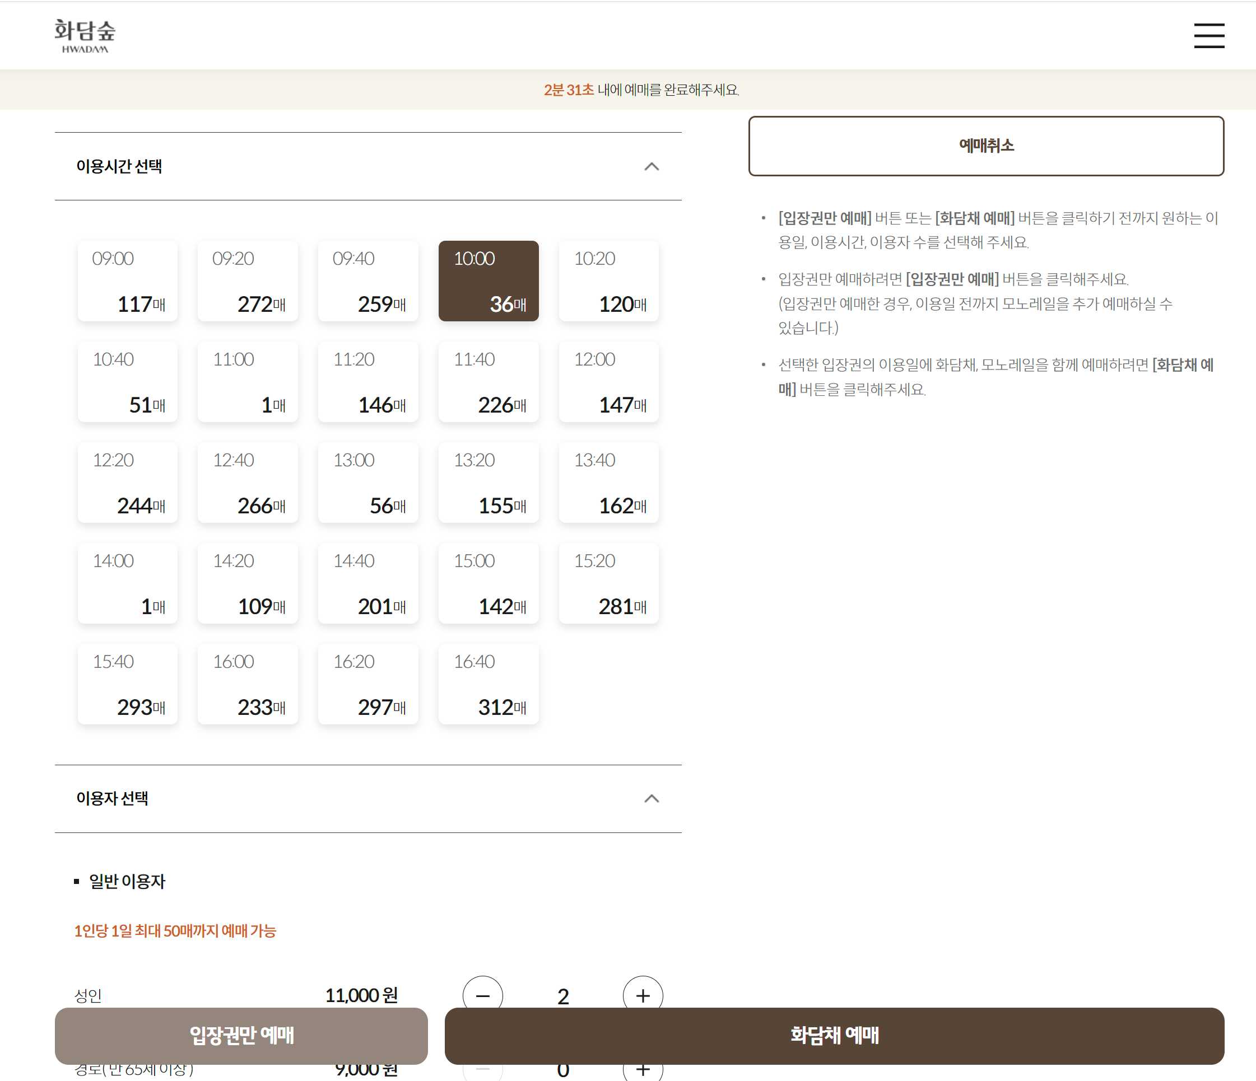1256x1081 pixels.
Task: Pick the 16:40 time slot
Action: 489,684
